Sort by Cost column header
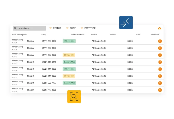 tap(138, 35)
